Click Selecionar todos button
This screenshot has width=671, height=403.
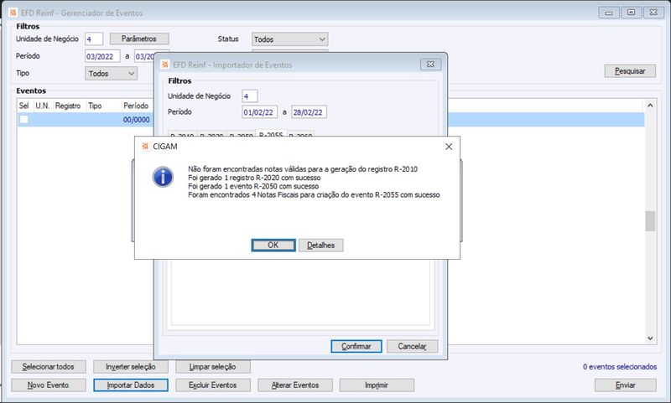(x=49, y=367)
